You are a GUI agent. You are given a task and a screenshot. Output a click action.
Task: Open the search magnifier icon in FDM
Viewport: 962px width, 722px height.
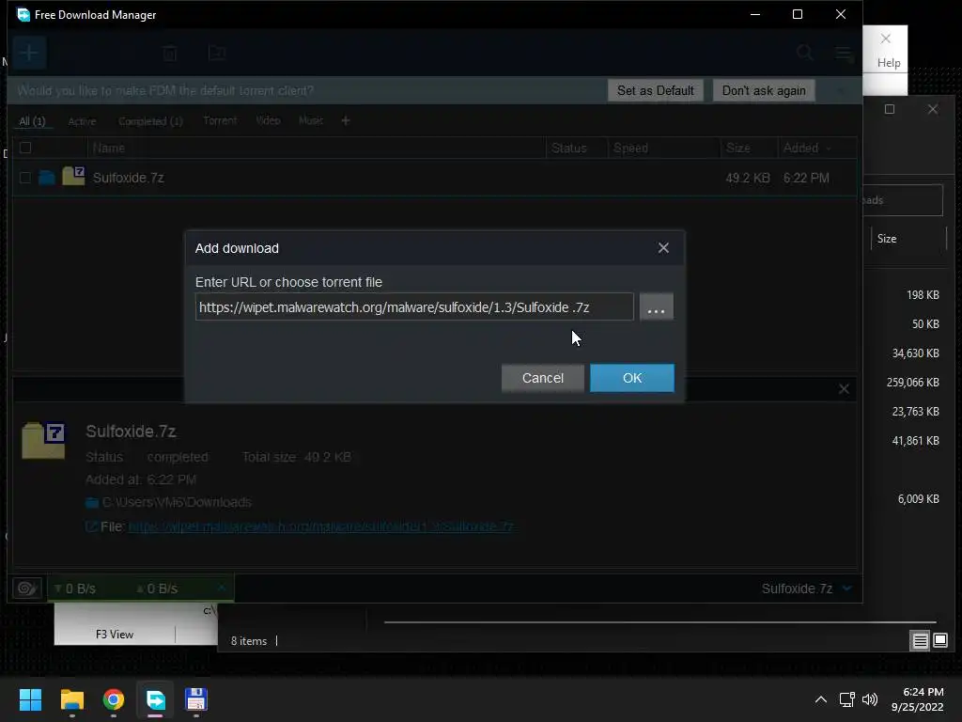coord(805,53)
